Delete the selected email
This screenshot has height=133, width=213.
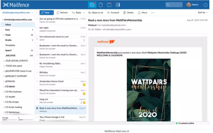(x=128, y=12)
